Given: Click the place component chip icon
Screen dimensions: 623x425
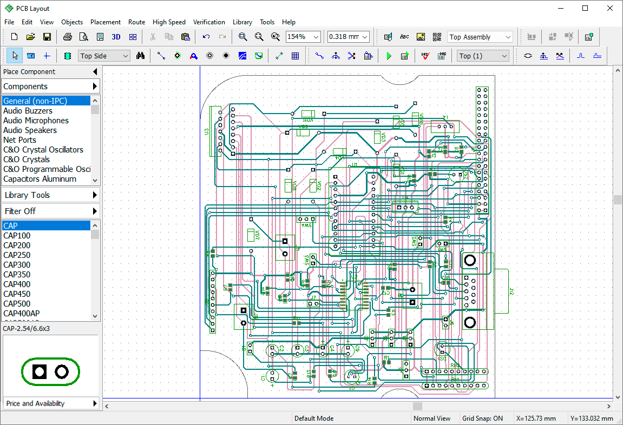Looking at the screenshot, I should [68, 56].
